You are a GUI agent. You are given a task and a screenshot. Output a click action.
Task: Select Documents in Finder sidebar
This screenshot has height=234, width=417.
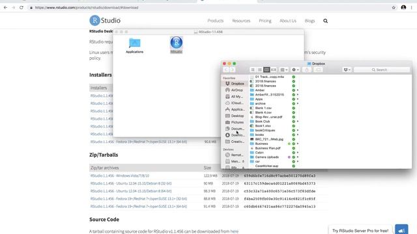point(235,129)
